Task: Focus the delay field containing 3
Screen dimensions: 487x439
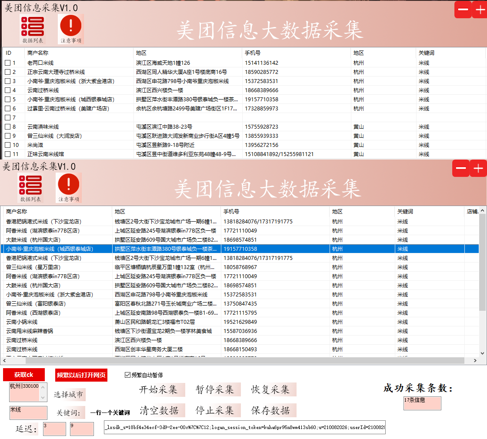Action: (x=54, y=429)
